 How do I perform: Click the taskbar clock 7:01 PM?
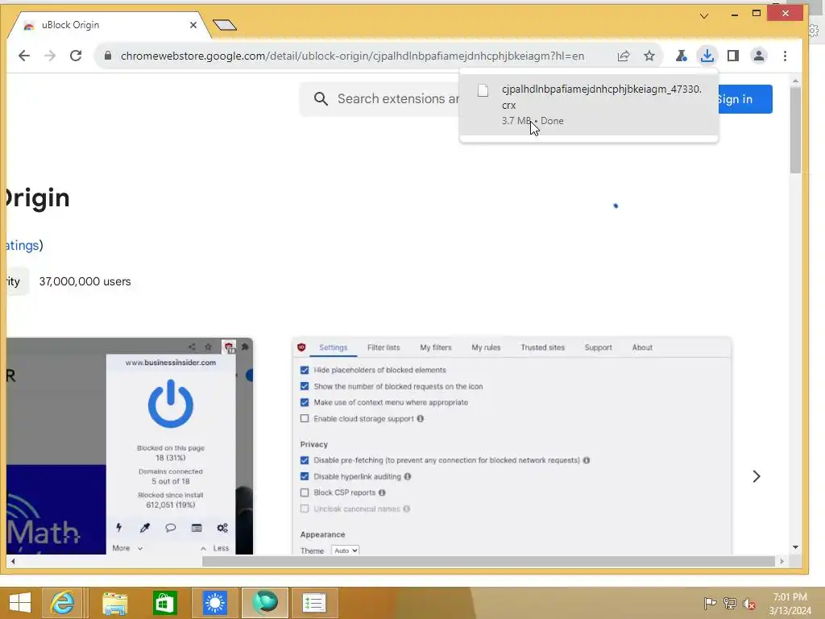coord(790,597)
